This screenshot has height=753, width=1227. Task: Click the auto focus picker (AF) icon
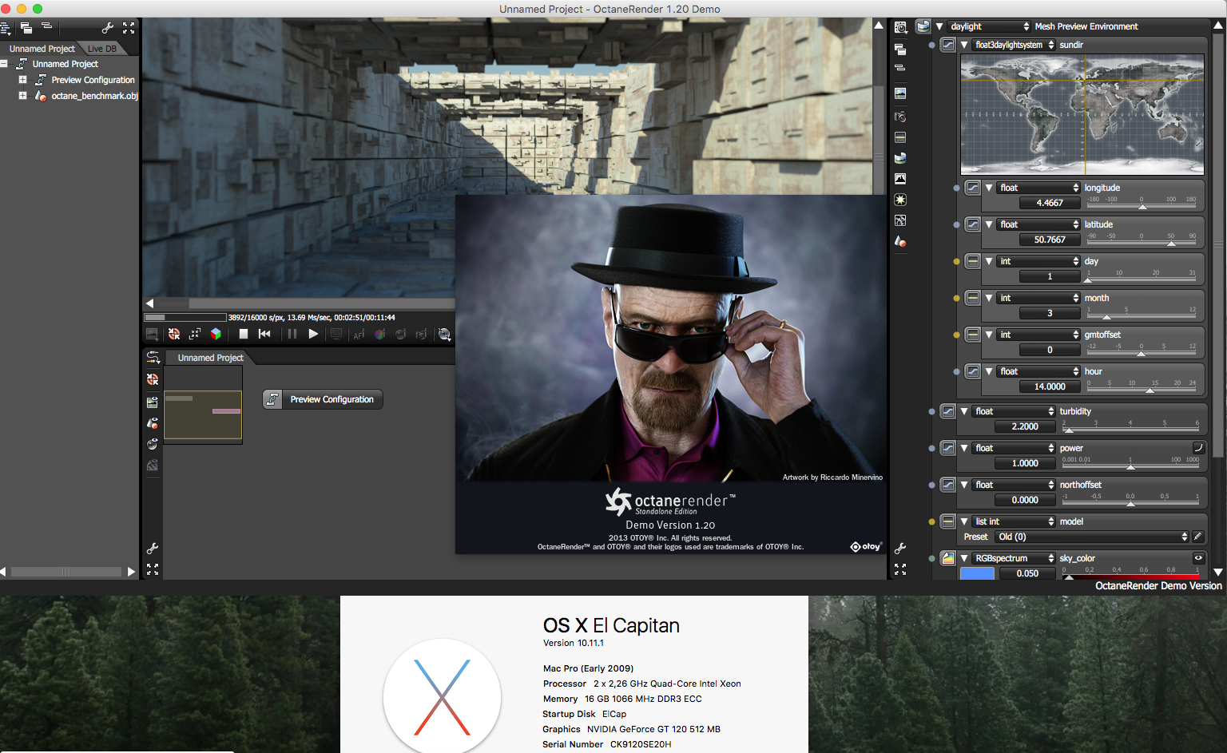[359, 335]
